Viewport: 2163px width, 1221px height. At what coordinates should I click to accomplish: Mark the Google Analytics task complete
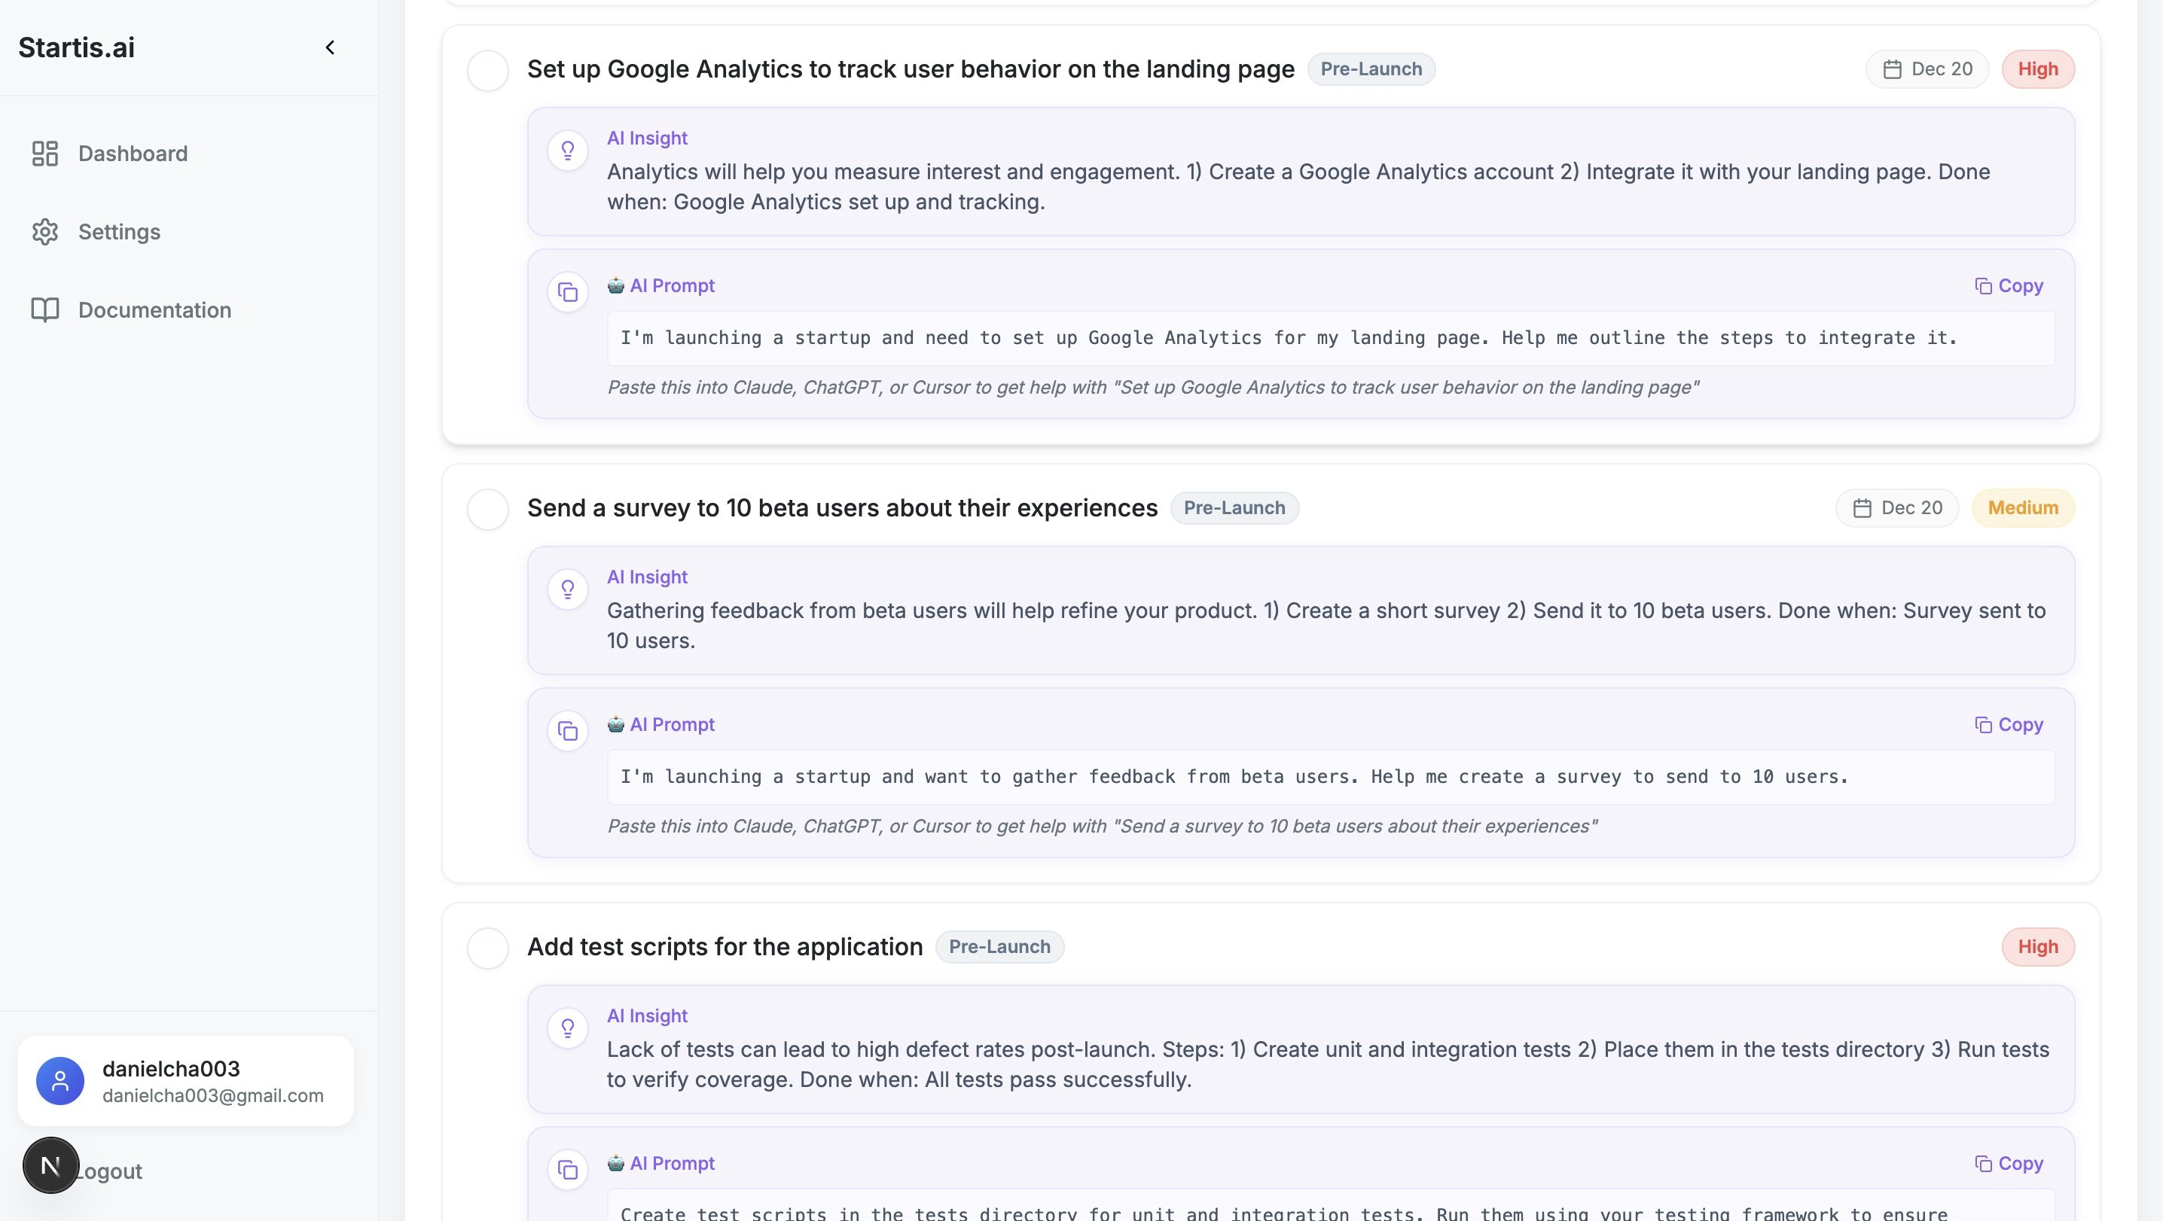coord(487,71)
